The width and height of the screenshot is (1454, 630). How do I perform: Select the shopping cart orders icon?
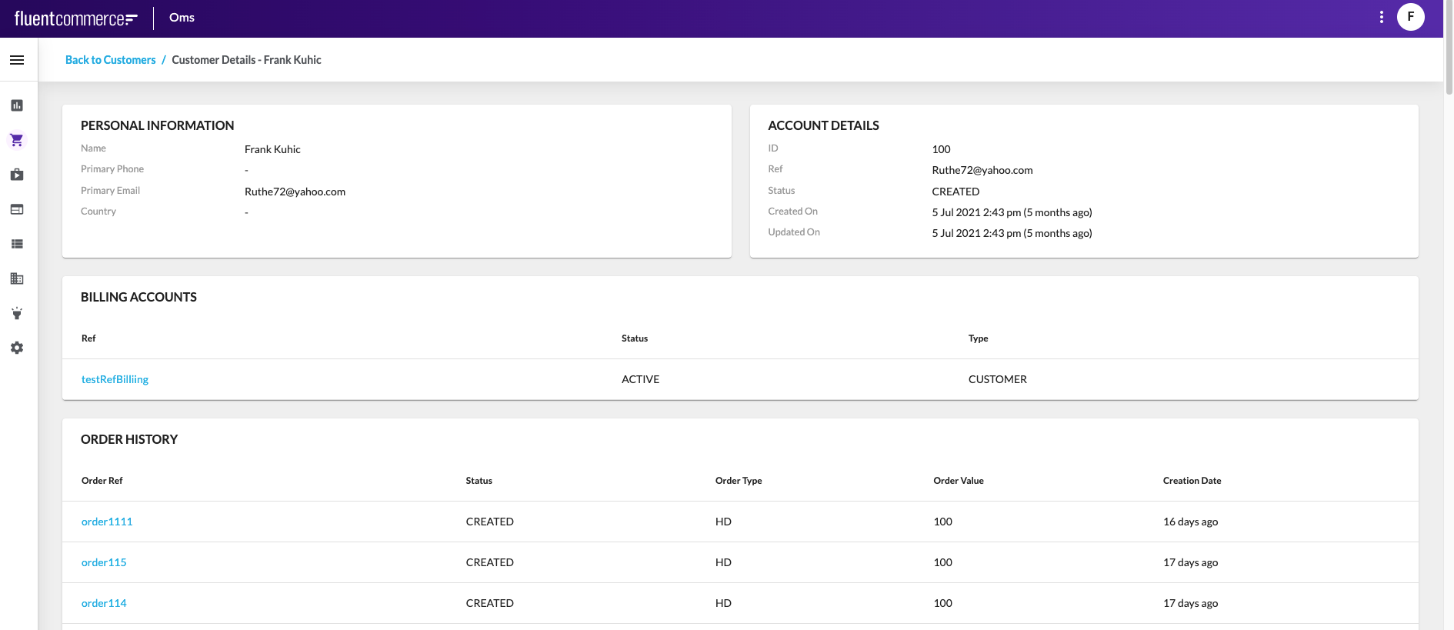tap(17, 140)
